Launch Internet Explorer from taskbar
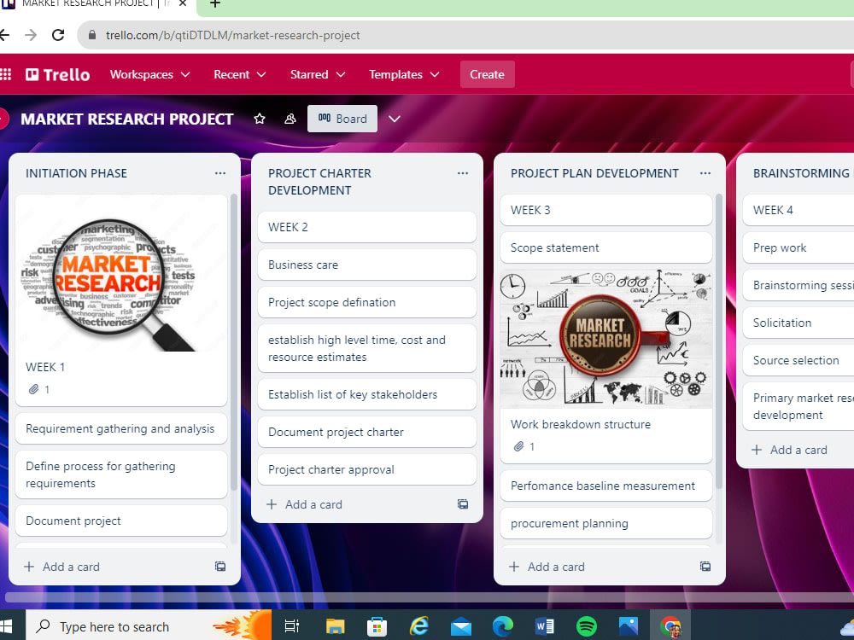Viewport: 854px width, 640px height. coord(418,626)
